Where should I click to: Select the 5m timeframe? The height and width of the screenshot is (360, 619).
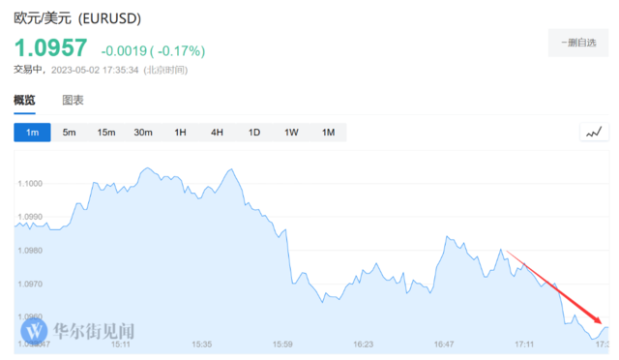point(69,133)
